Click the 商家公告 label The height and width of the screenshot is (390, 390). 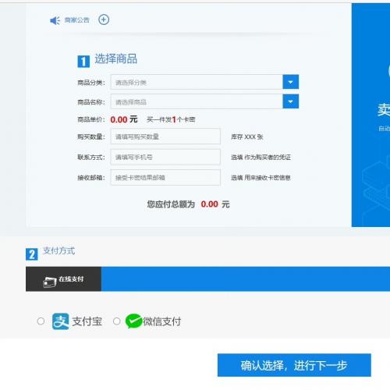77,20
